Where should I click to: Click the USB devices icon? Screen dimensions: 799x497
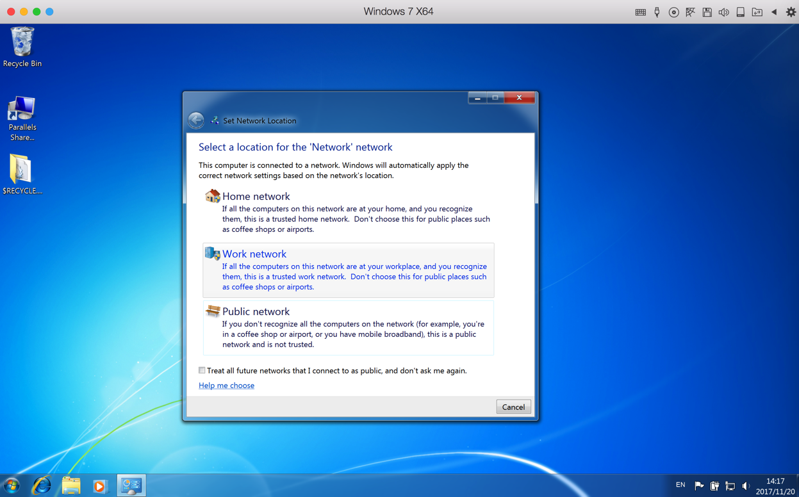(x=657, y=12)
